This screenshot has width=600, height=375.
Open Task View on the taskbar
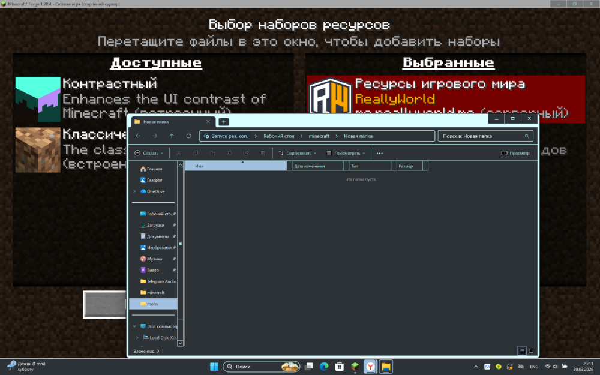pos(309,367)
